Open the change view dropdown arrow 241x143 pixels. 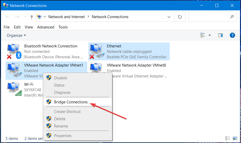click(x=210, y=35)
